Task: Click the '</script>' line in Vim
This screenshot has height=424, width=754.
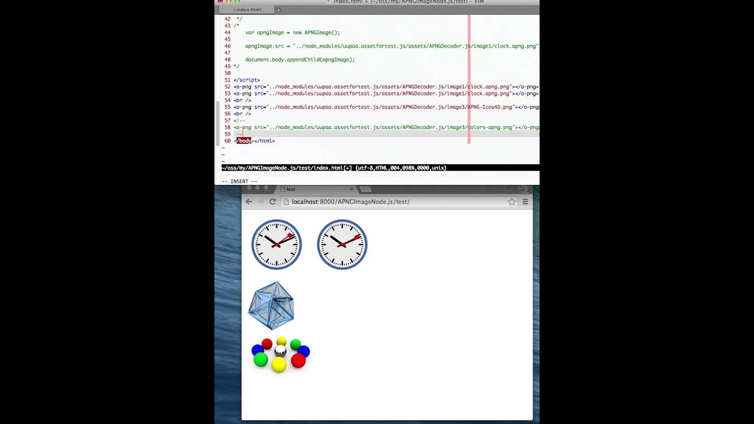Action: click(x=247, y=80)
